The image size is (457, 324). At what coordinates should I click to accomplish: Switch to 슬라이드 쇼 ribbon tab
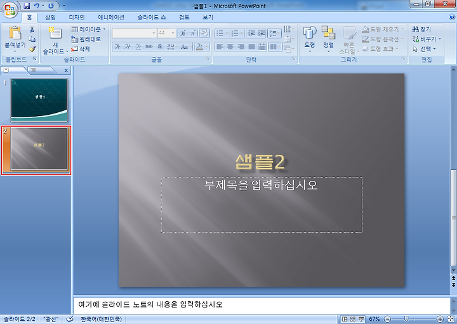point(152,18)
